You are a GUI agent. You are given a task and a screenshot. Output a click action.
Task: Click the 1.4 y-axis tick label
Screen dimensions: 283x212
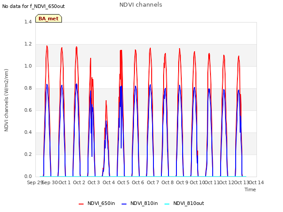coord(28,22)
